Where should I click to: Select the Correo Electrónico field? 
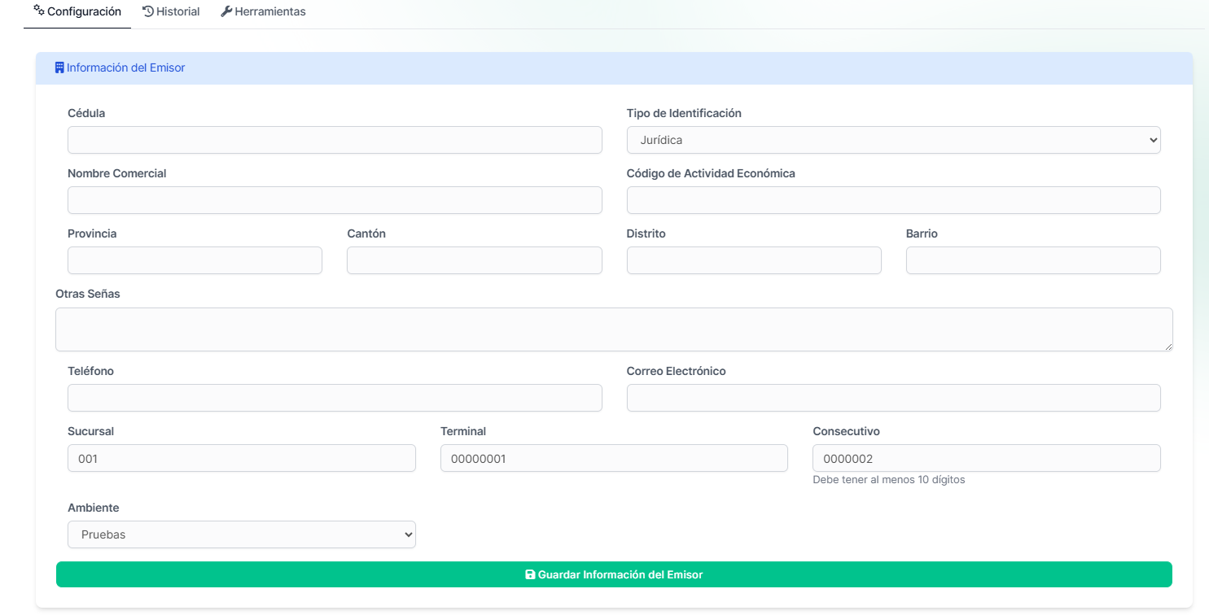(x=893, y=398)
